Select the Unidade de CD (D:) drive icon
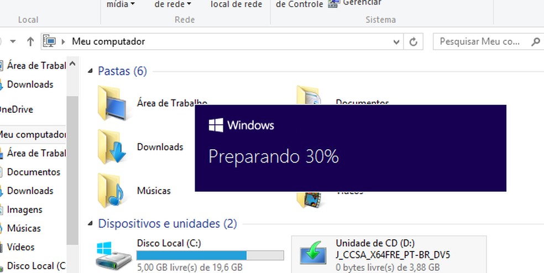 pyautogui.click(x=313, y=253)
